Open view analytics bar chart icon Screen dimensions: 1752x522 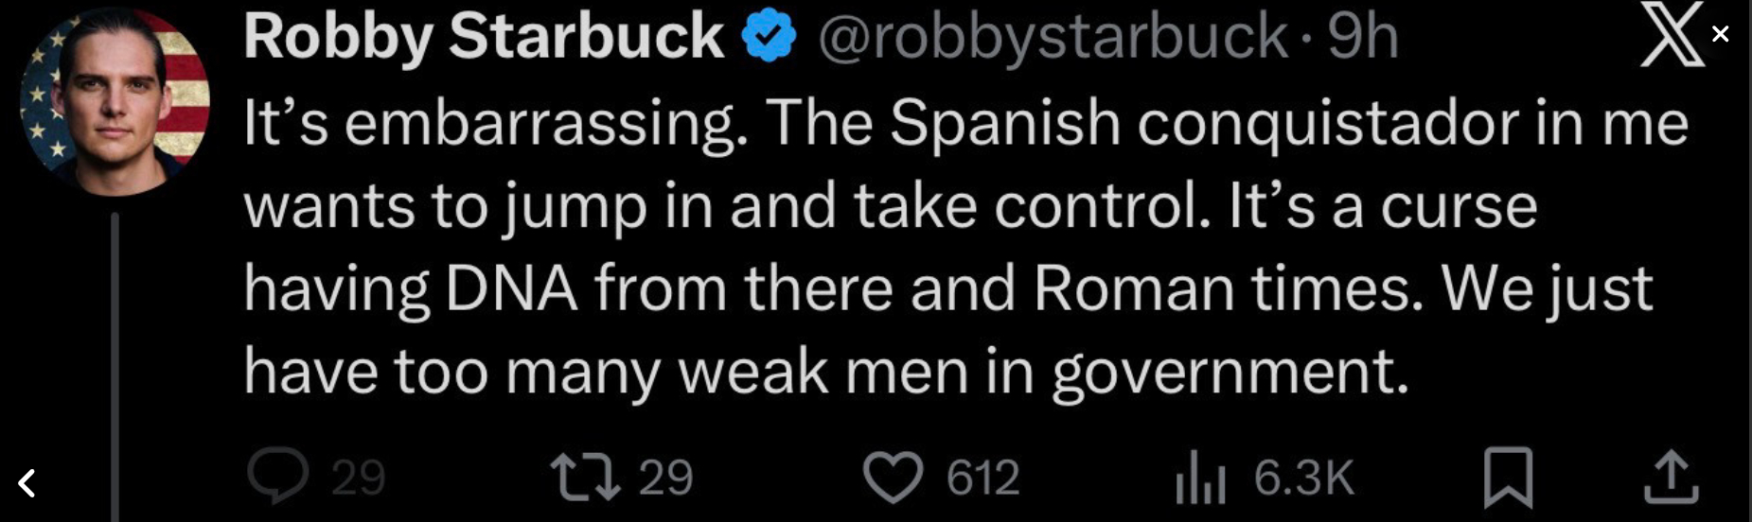click(x=1200, y=478)
